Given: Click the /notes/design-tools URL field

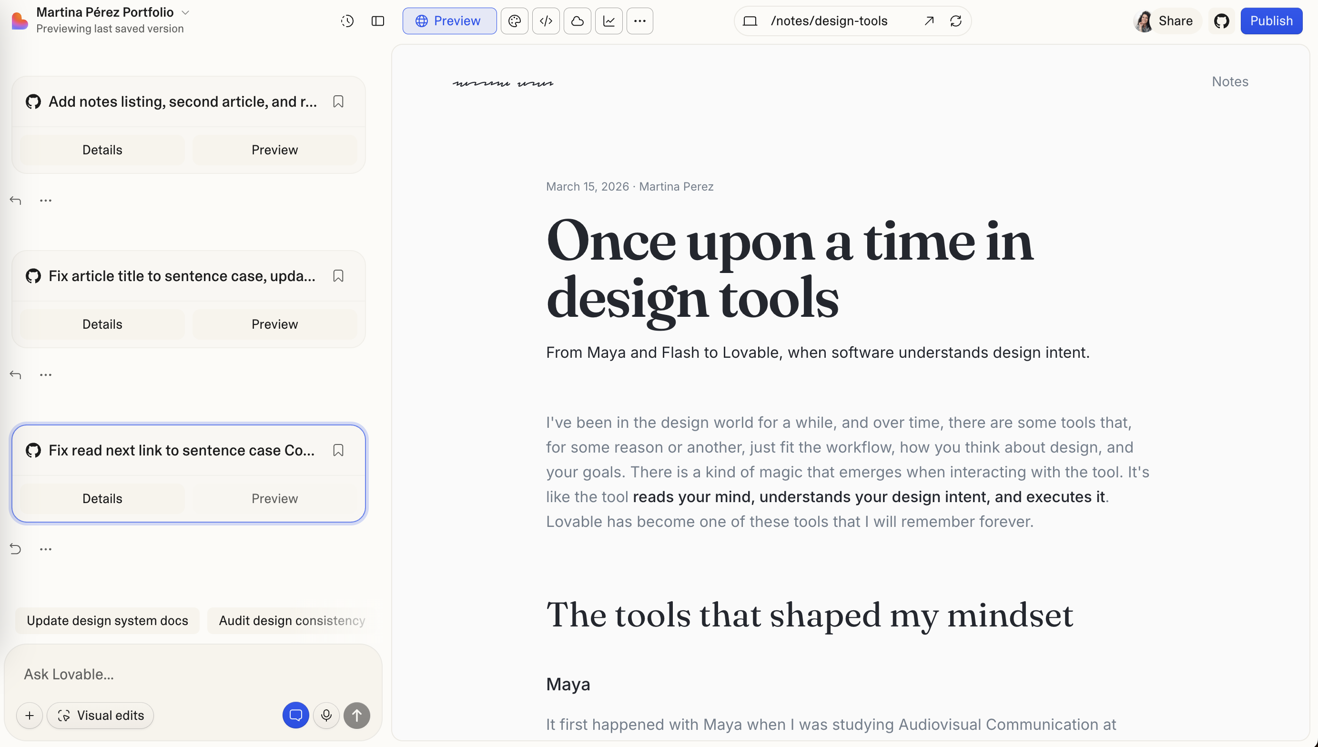Looking at the screenshot, I should click(x=829, y=21).
